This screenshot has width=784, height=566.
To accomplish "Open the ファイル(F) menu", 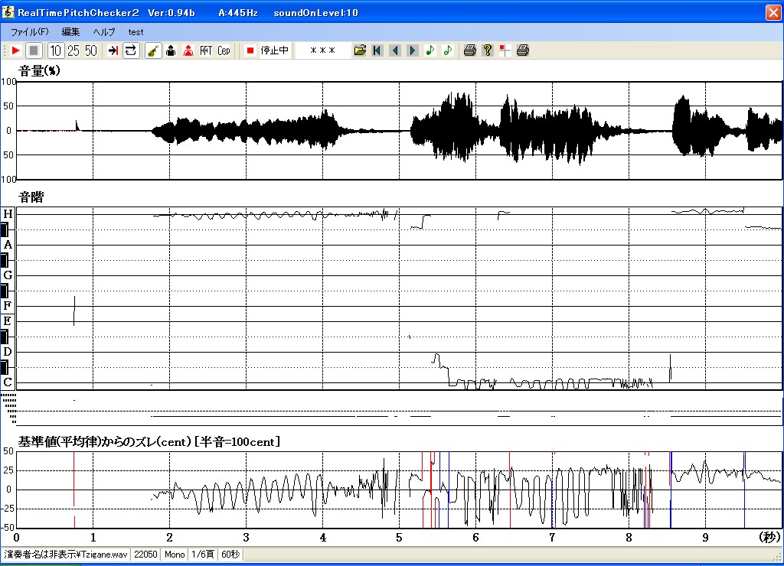I will 30,32.
